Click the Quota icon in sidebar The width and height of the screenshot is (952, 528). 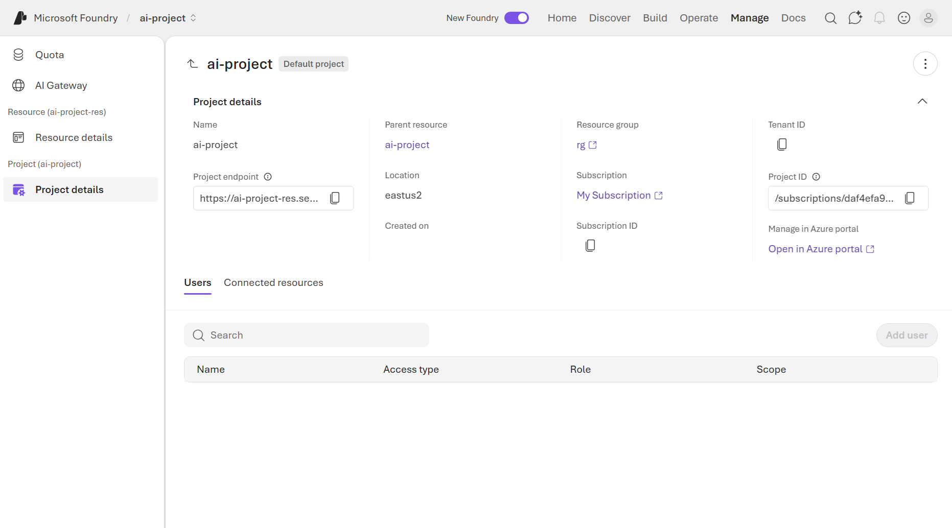coord(18,55)
